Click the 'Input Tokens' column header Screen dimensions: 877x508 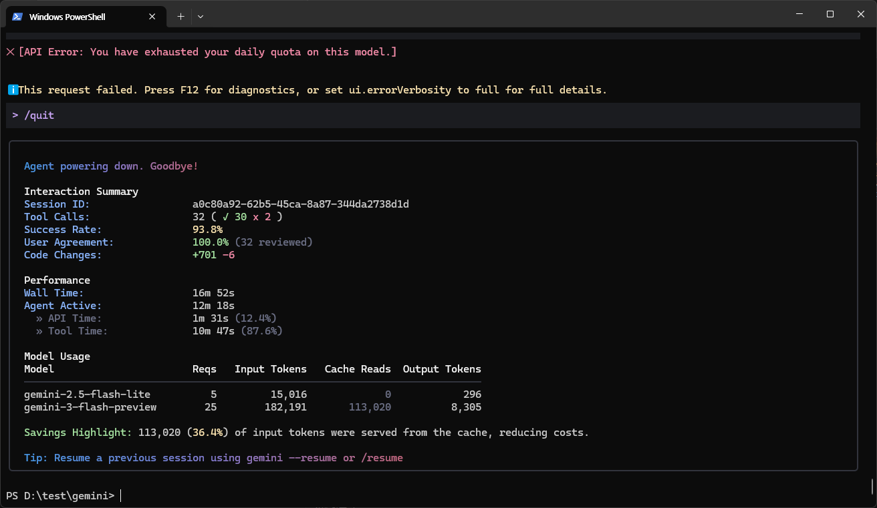coord(271,368)
